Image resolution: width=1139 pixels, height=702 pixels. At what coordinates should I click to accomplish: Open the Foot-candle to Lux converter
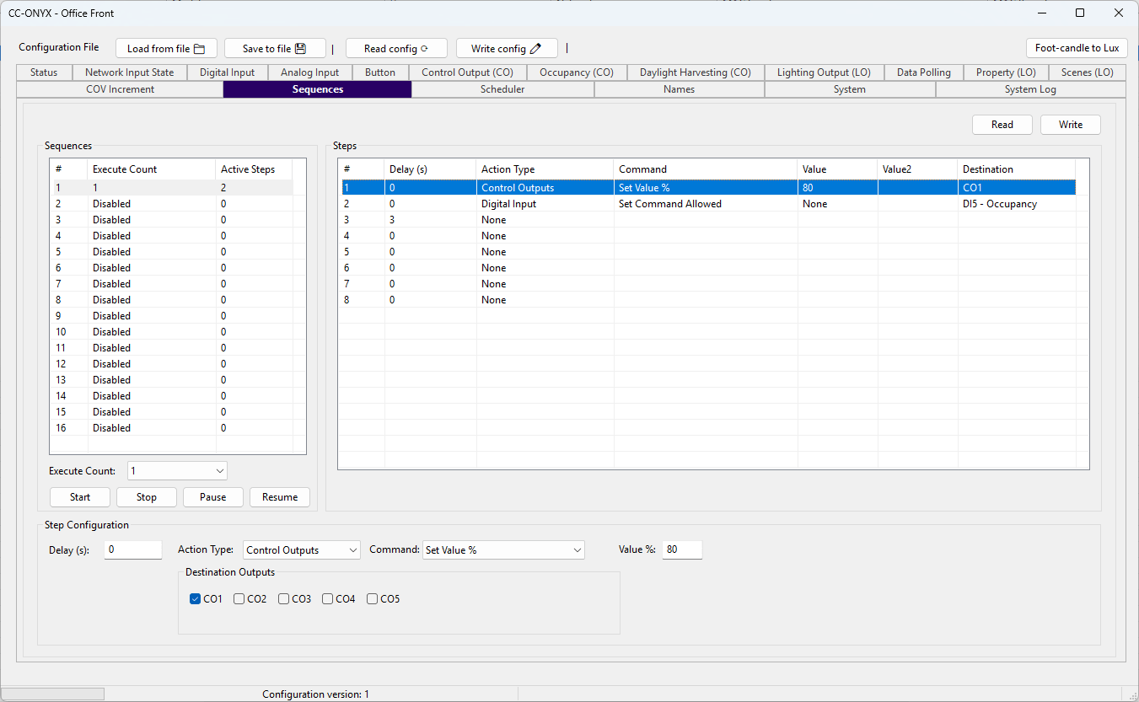pos(1077,48)
